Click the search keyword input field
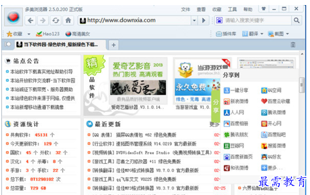The height and width of the screenshot is (195, 310). pyautogui.click(x=257, y=20)
